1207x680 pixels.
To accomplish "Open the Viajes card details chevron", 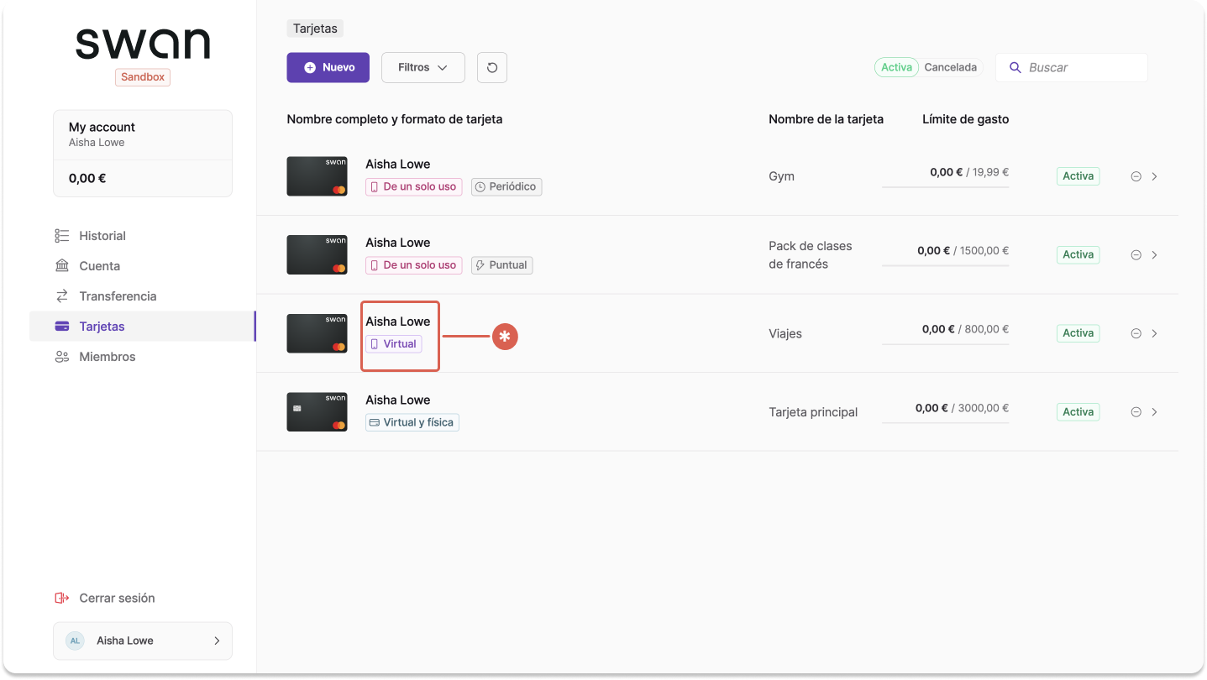I will pos(1155,334).
